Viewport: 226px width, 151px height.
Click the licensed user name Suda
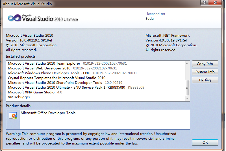(149, 19)
